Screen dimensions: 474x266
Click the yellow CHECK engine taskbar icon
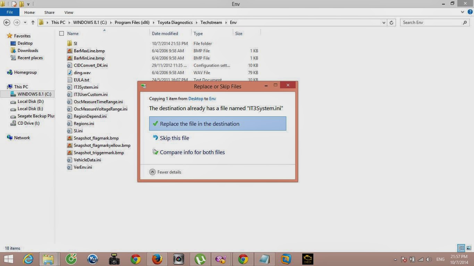(x=307, y=259)
